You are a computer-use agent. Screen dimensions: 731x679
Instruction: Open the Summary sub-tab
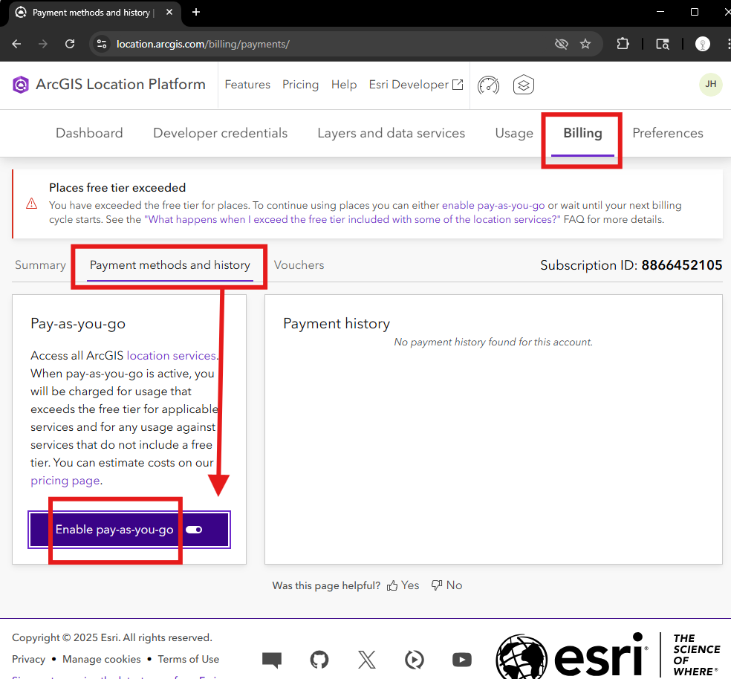[41, 265]
